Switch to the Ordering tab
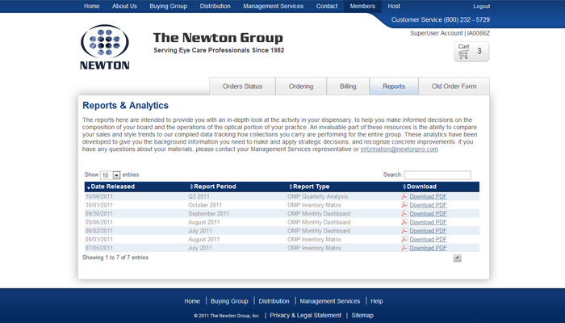This screenshot has width=565, height=323. tap(301, 86)
